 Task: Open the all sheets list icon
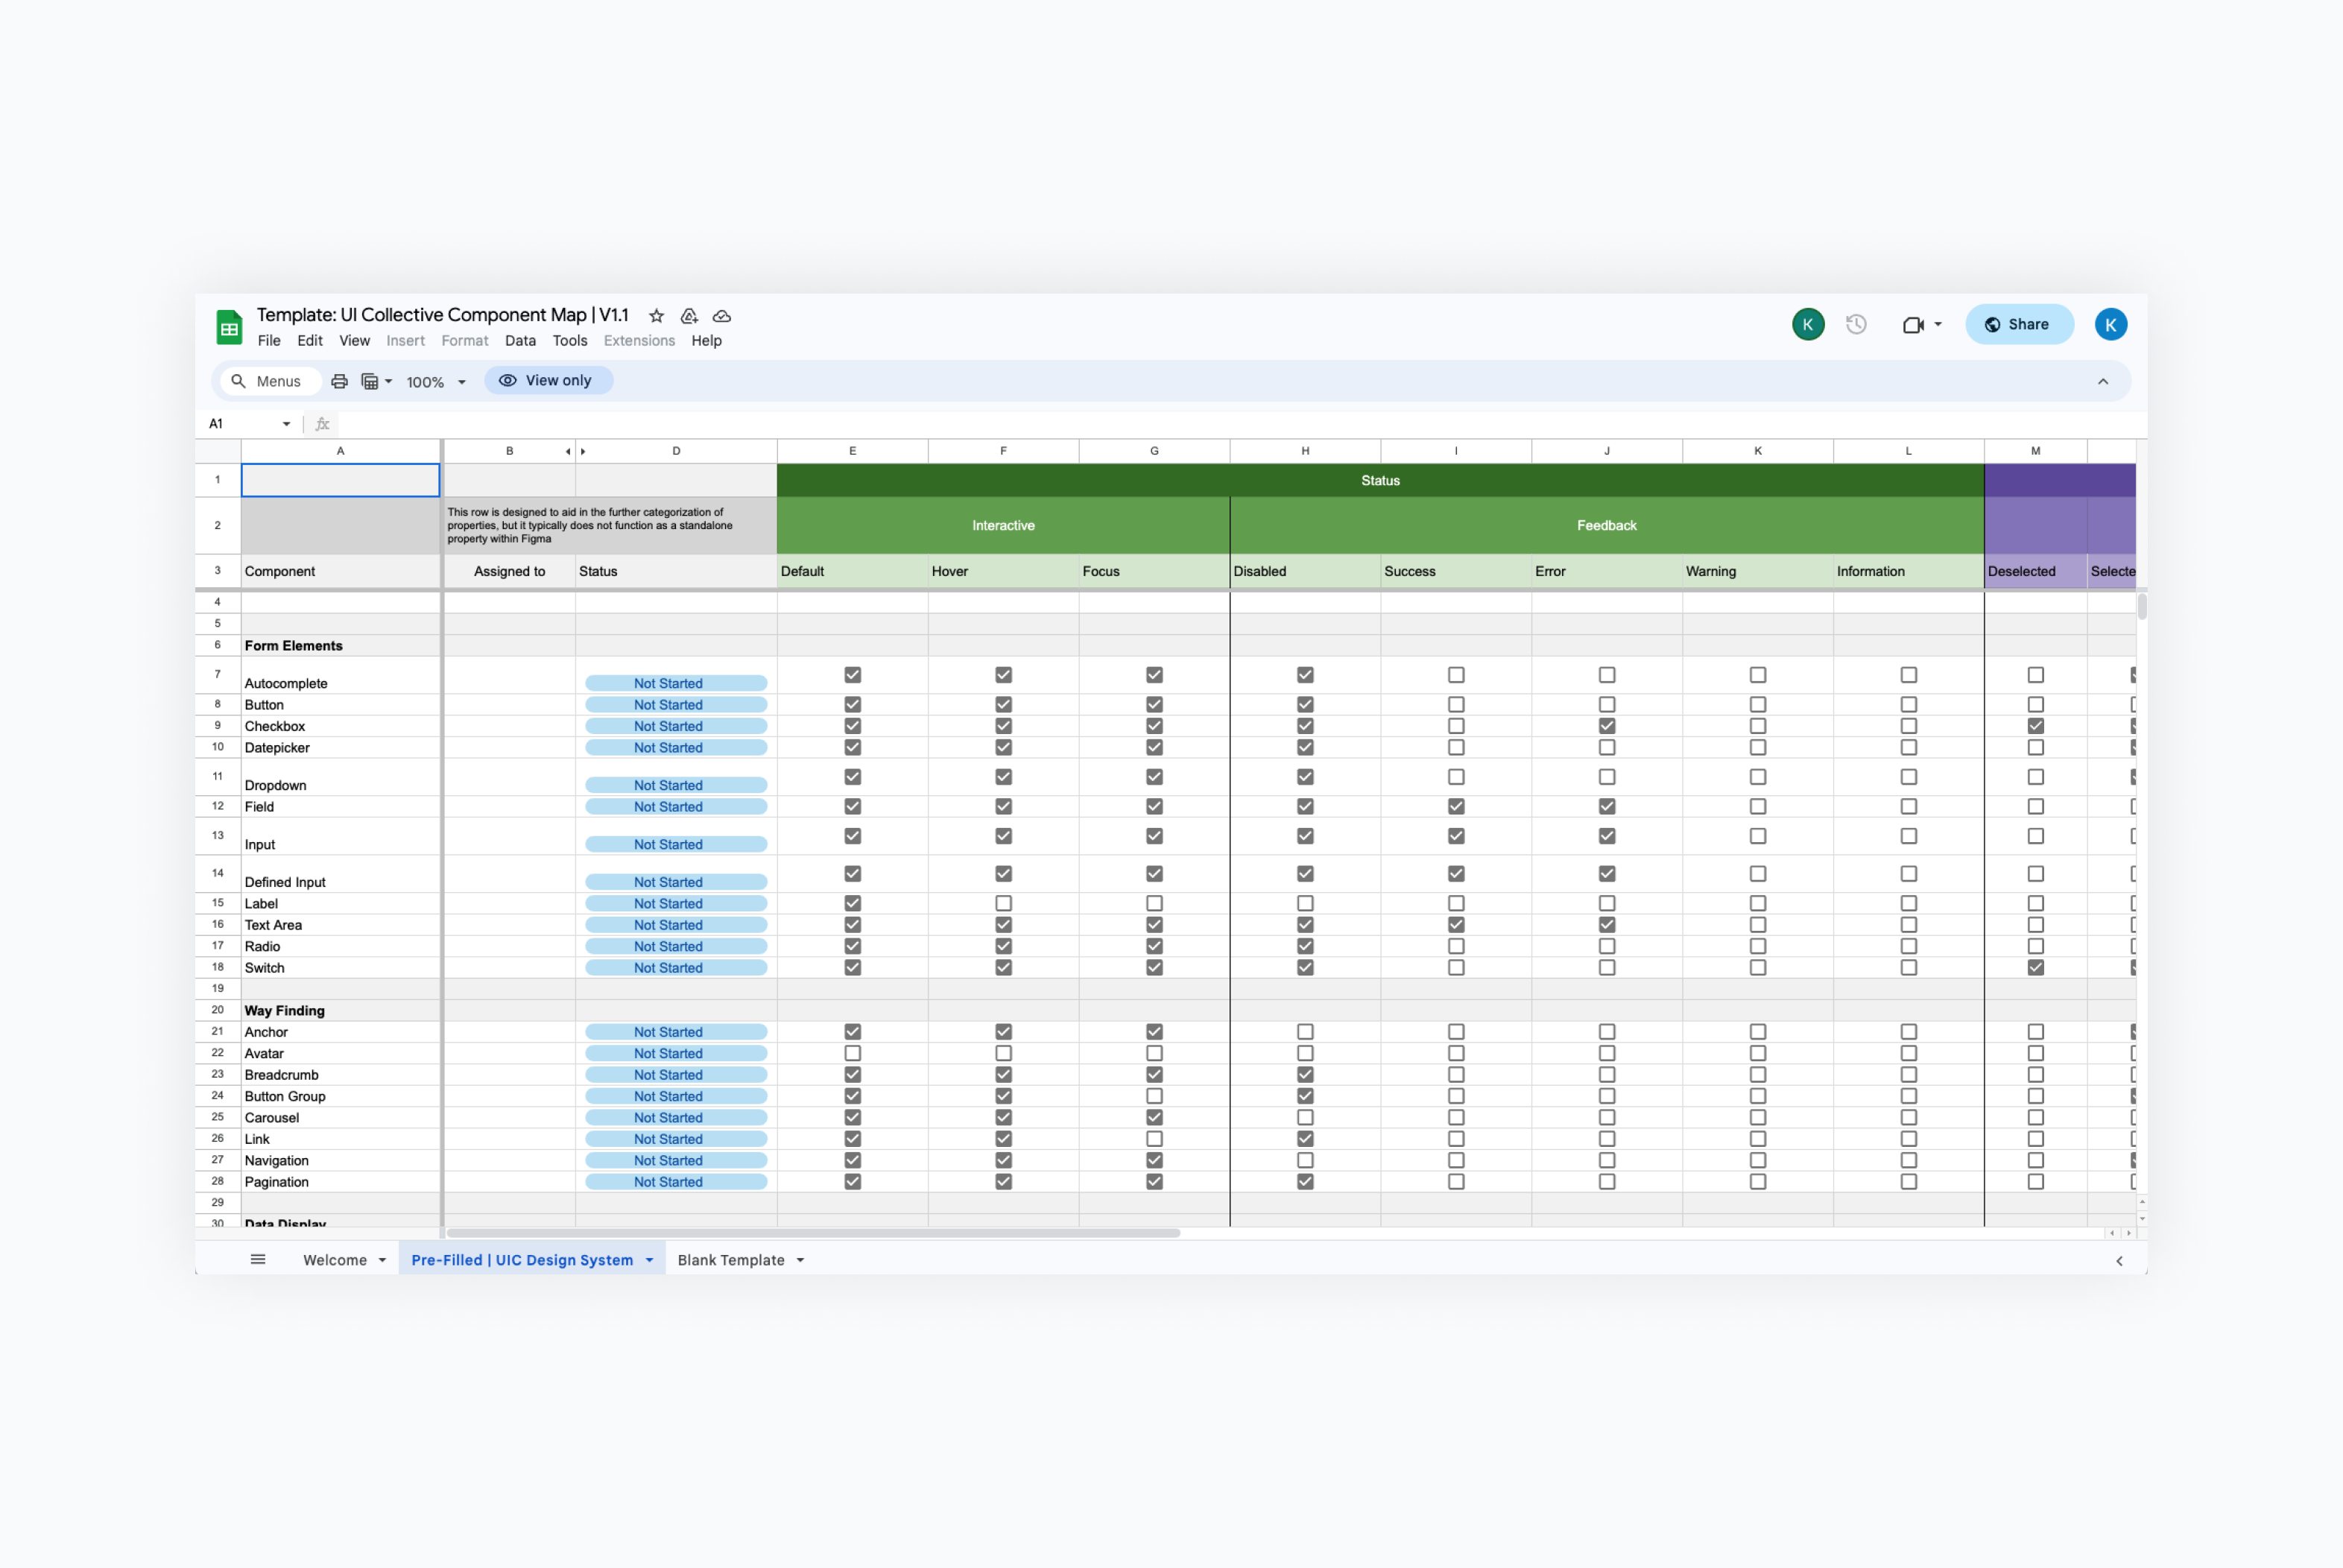[258, 1259]
